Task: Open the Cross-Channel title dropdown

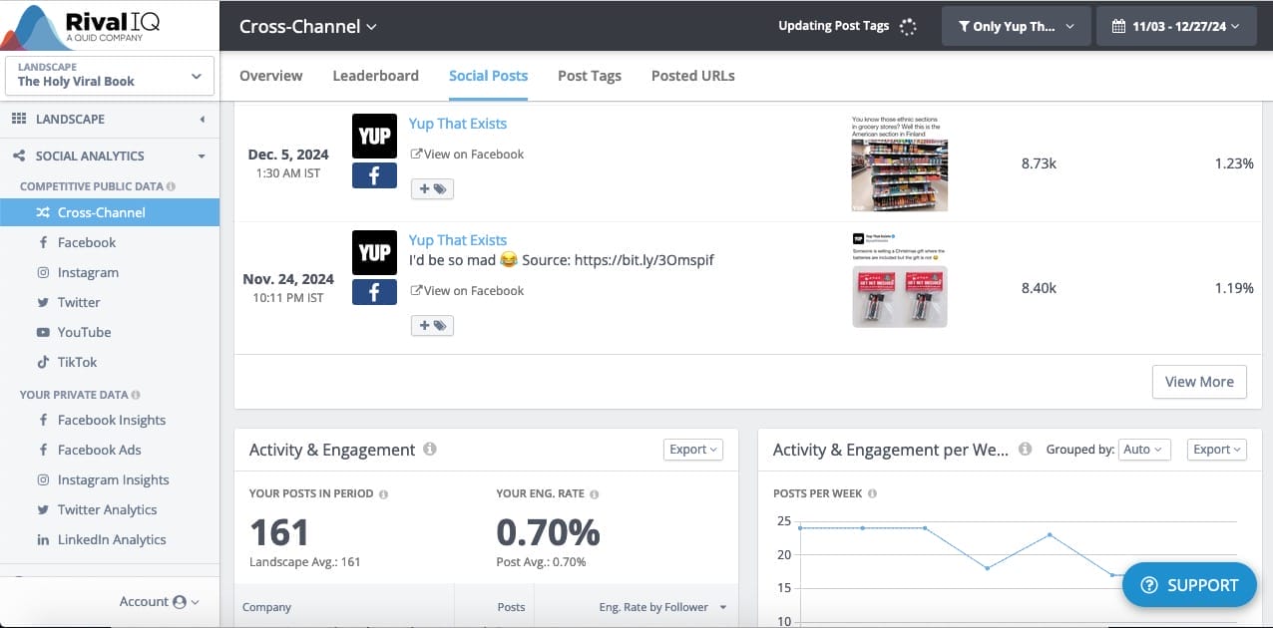Action: 308,27
